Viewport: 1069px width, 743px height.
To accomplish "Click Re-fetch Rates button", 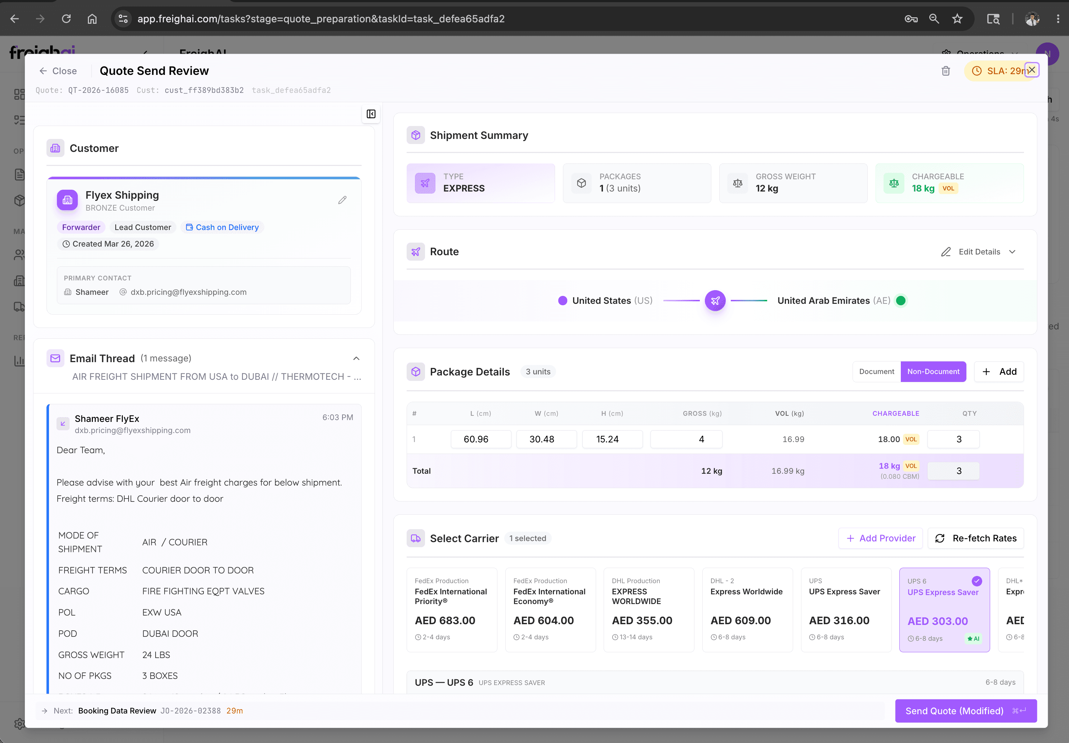I will click(975, 538).
